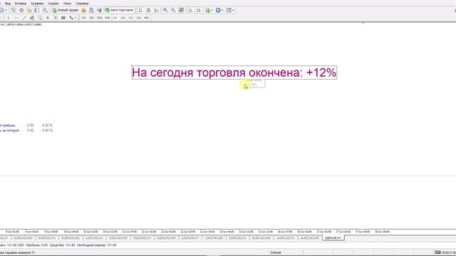Select the equidistant channel tool

(32, 18)
